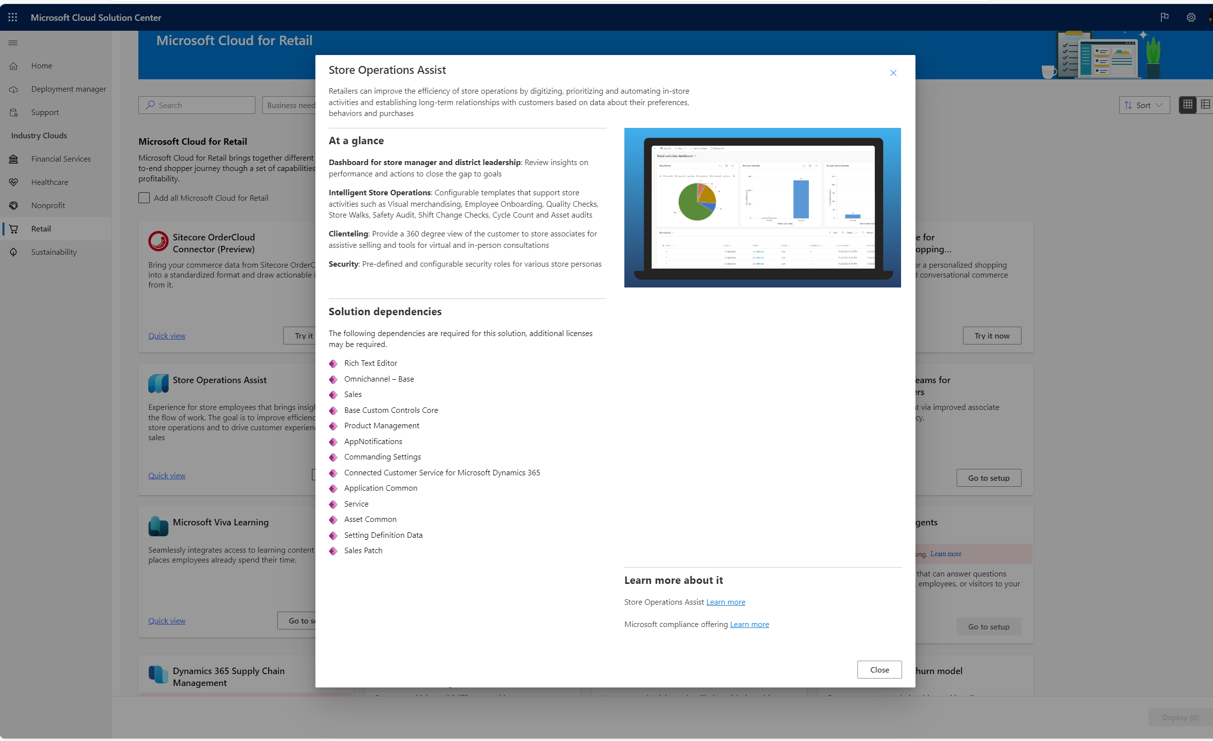1213x741 pixels.
Task: Click the Sitecore OrderCloud red logo
Action: pyautogui.click(x=158, y=241)
